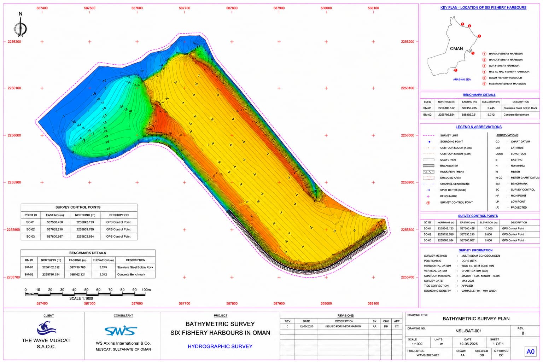
Task: Click the Multi Beam Echosounder survey method value
Action: (480, 256)
